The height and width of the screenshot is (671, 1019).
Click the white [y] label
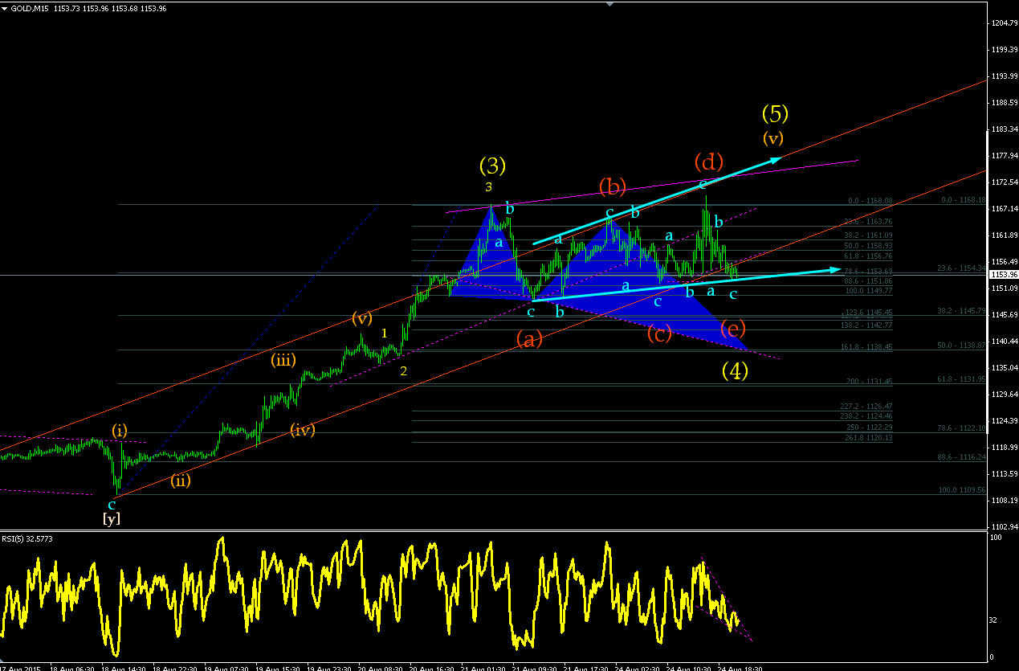click(x=112, y=518)
